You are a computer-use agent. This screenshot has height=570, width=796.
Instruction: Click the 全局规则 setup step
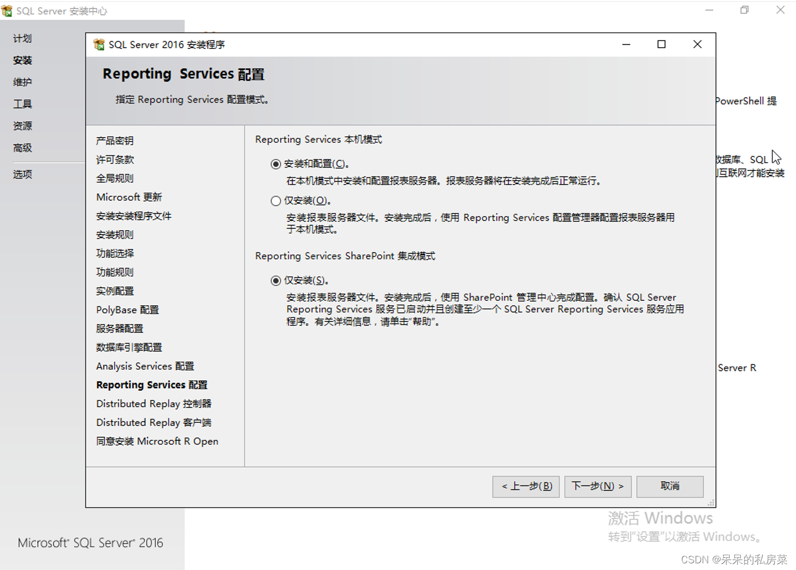click(115, 178)
